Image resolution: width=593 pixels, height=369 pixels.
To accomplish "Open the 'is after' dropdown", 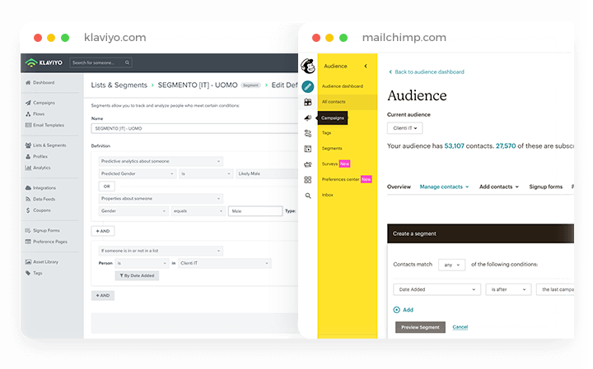I will click(508, 290).
